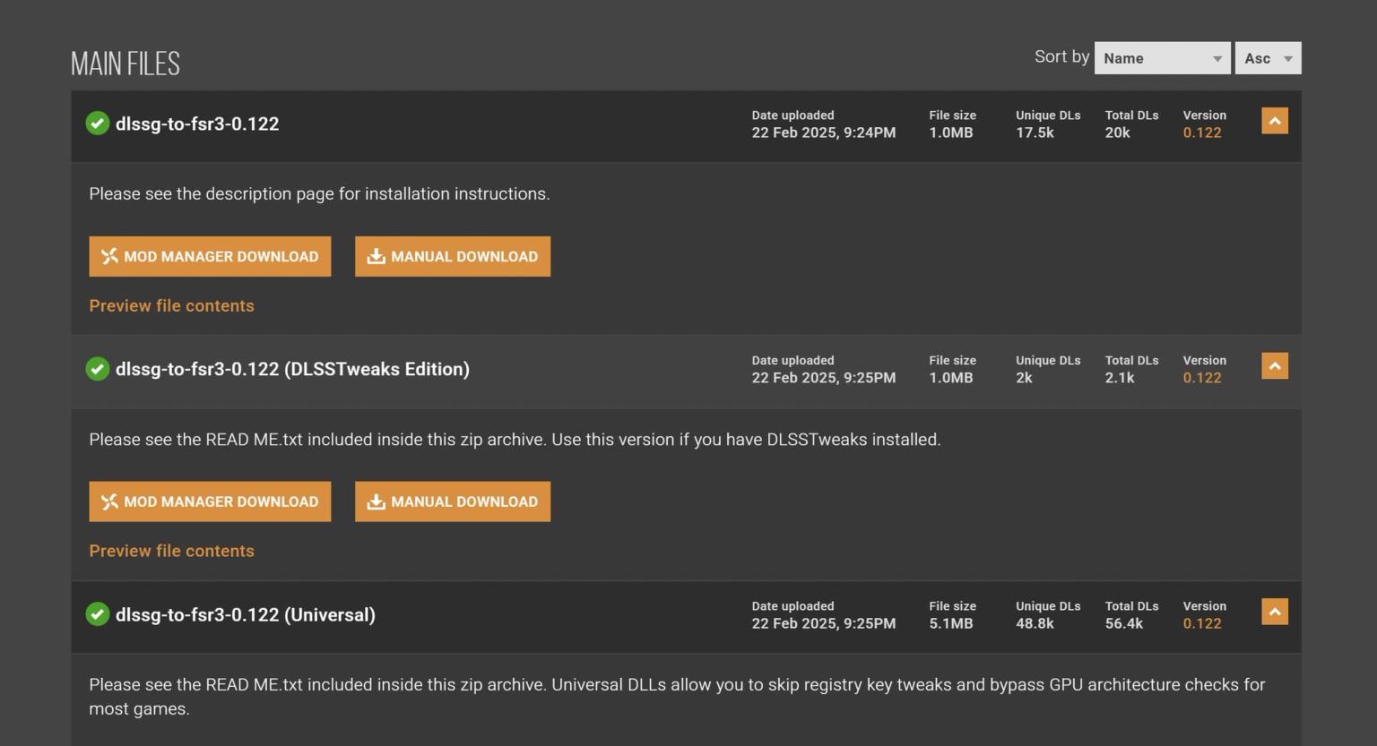Open the Sort by Name dropdown

[x=1162, y=58]
